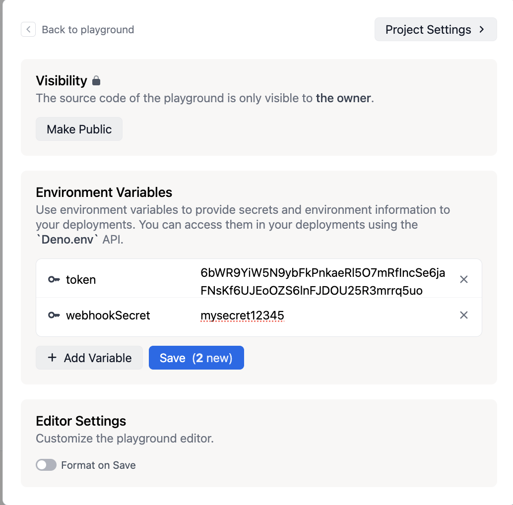Click the lock icon beside Visibility
Viewport: 513px width, 505px height.
(x=97, y=81)
